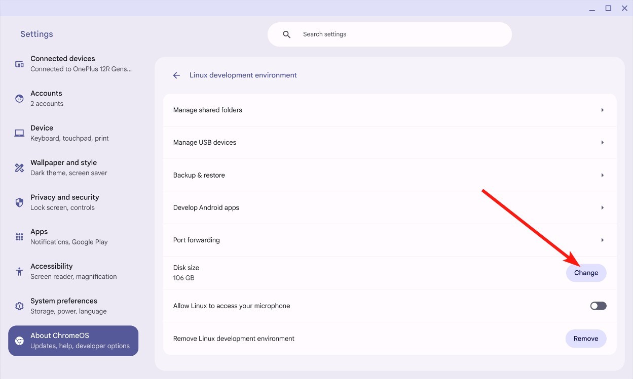Click Manage shared folders text

208,110
